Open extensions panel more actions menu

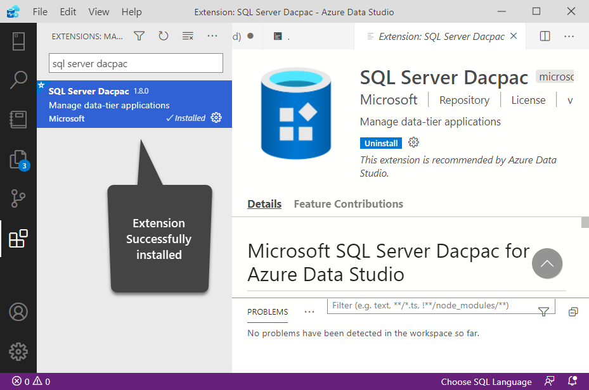click(212, 36)
